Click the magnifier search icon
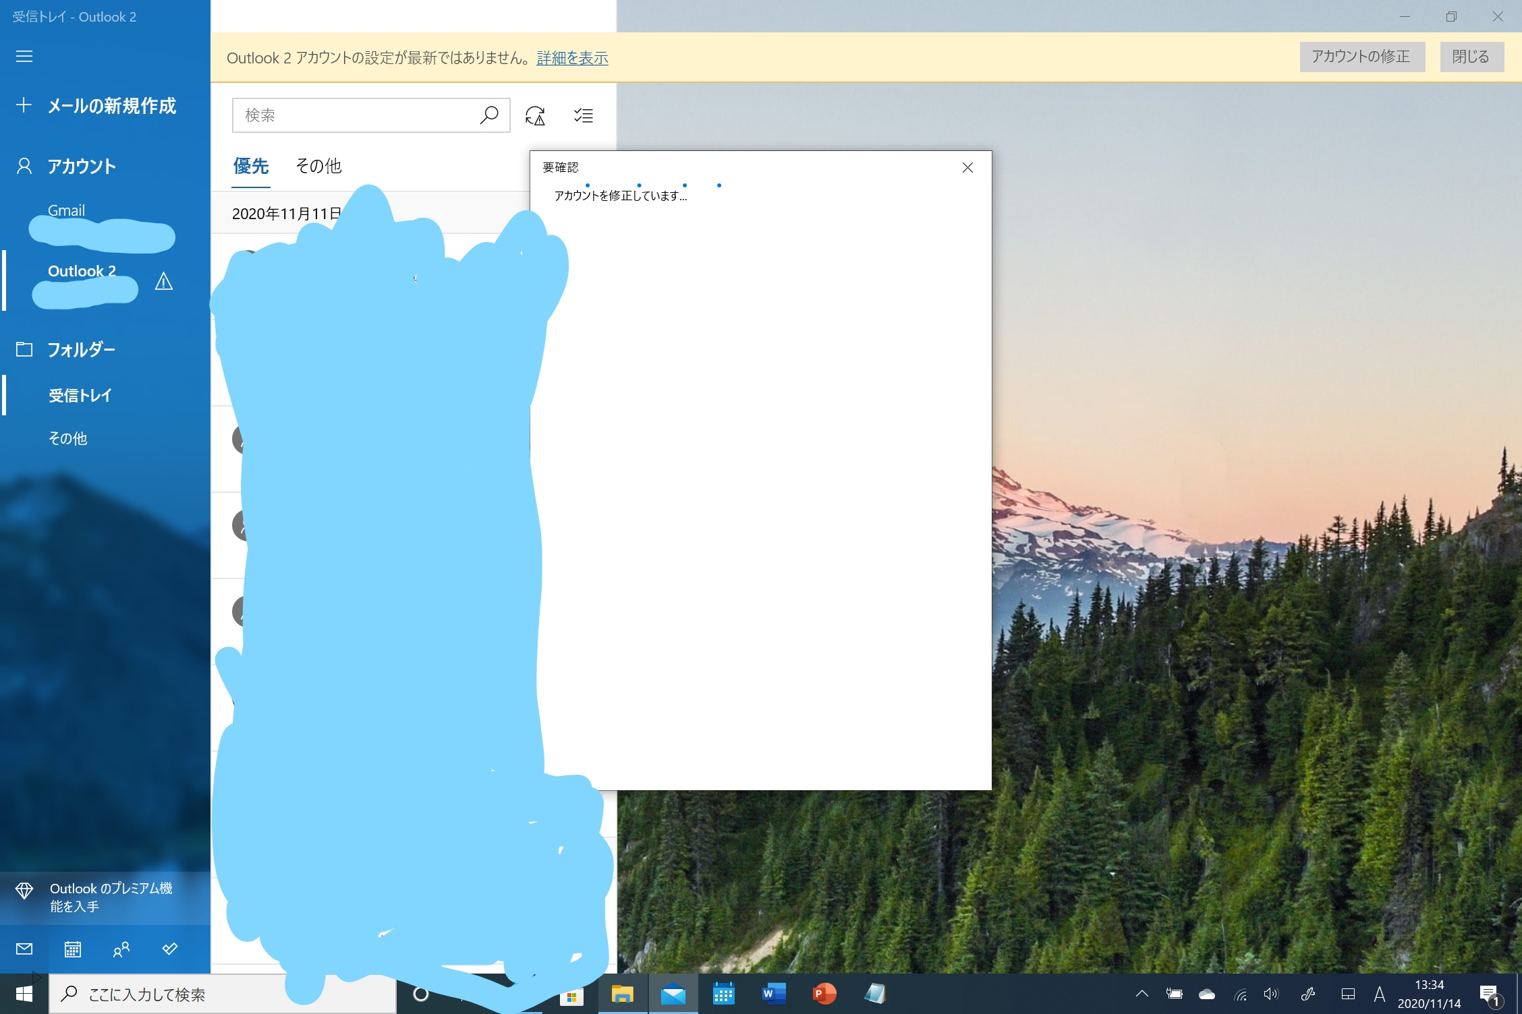 pos(489,115)
